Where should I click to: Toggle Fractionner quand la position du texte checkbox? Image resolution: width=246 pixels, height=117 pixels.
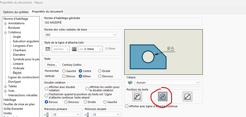click(x=46, y=96)
